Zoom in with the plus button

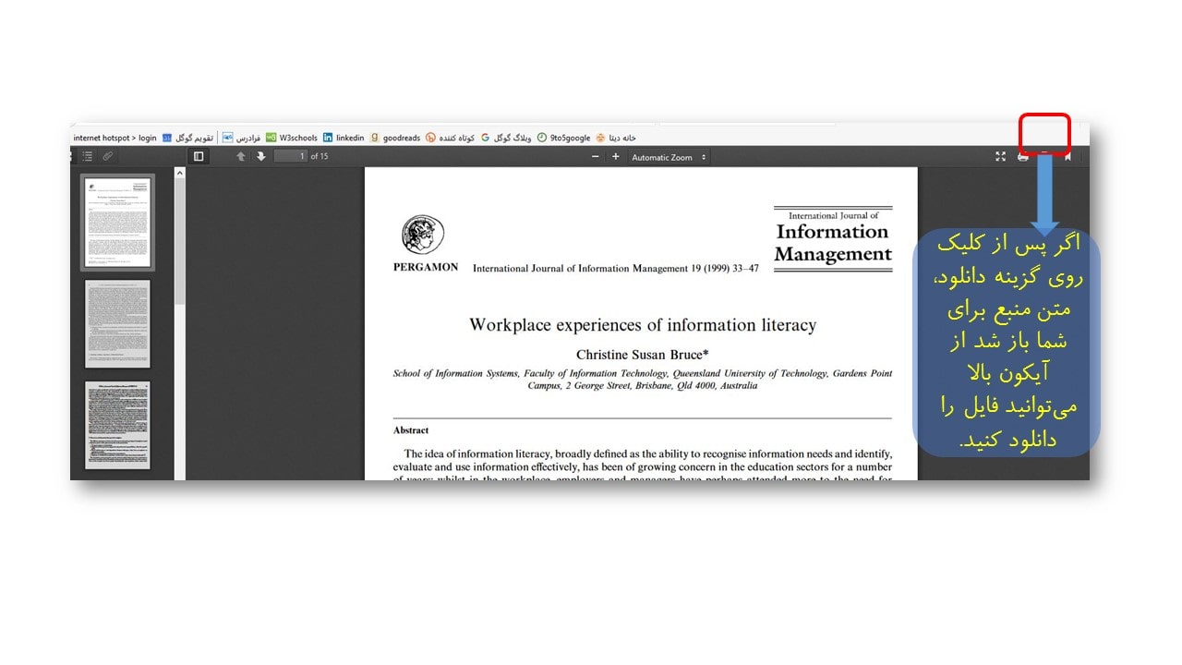[x=616, y=157]
